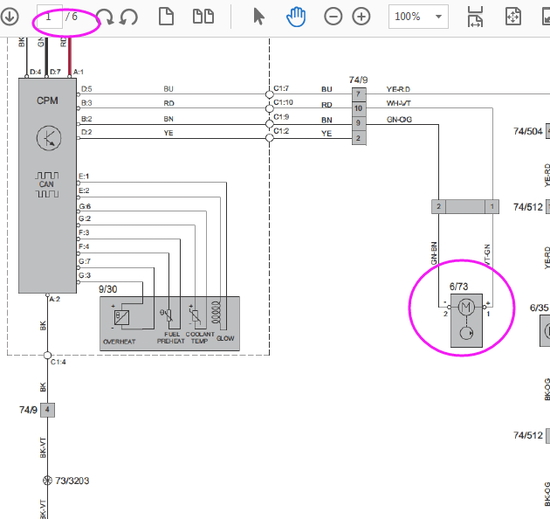
Task: Switch to two-page view
Action: (203, 17)
